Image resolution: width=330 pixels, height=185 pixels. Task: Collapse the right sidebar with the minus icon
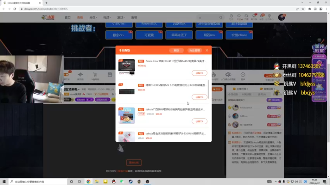319,40
